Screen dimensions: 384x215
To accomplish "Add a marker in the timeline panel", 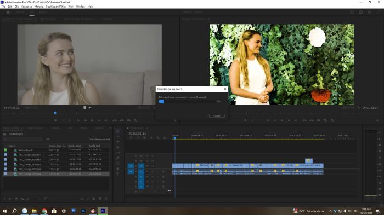I will click(x=151, y=138).
